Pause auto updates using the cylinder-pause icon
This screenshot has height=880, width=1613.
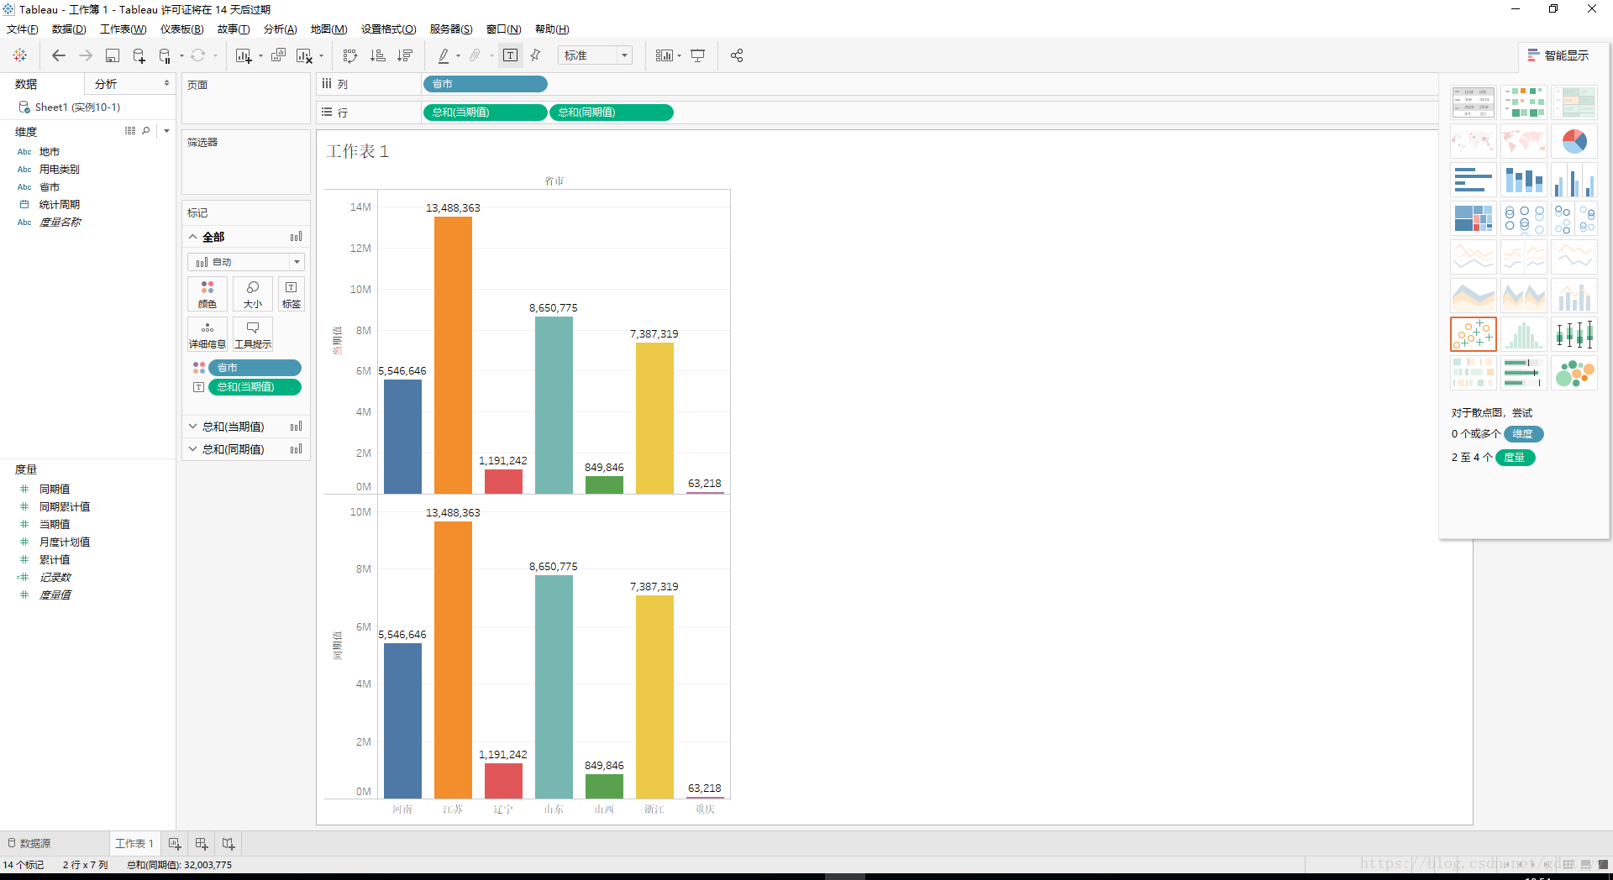pos(165,55)
